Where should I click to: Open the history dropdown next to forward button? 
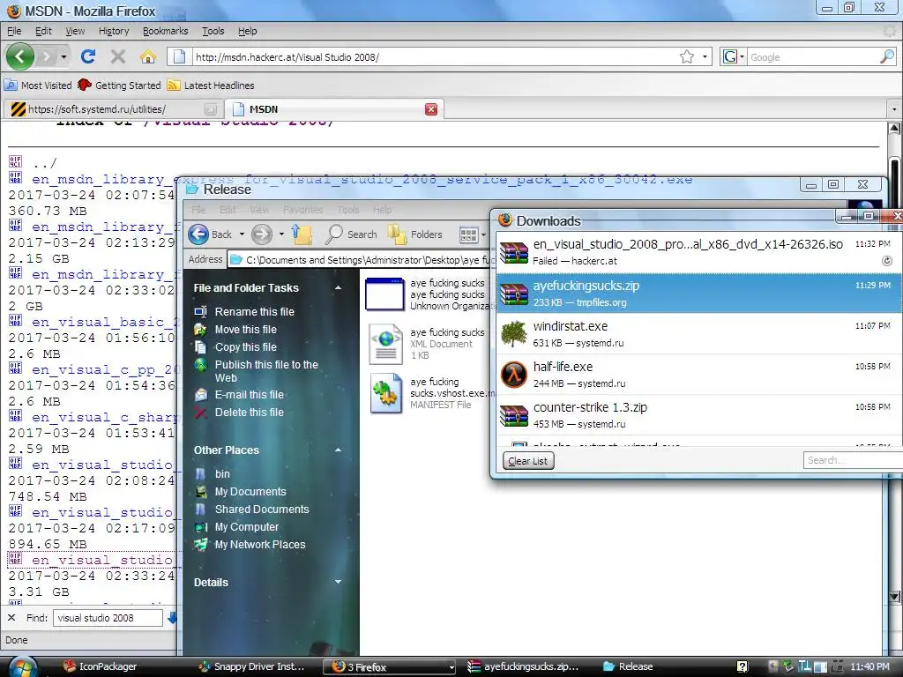point(63,56)
